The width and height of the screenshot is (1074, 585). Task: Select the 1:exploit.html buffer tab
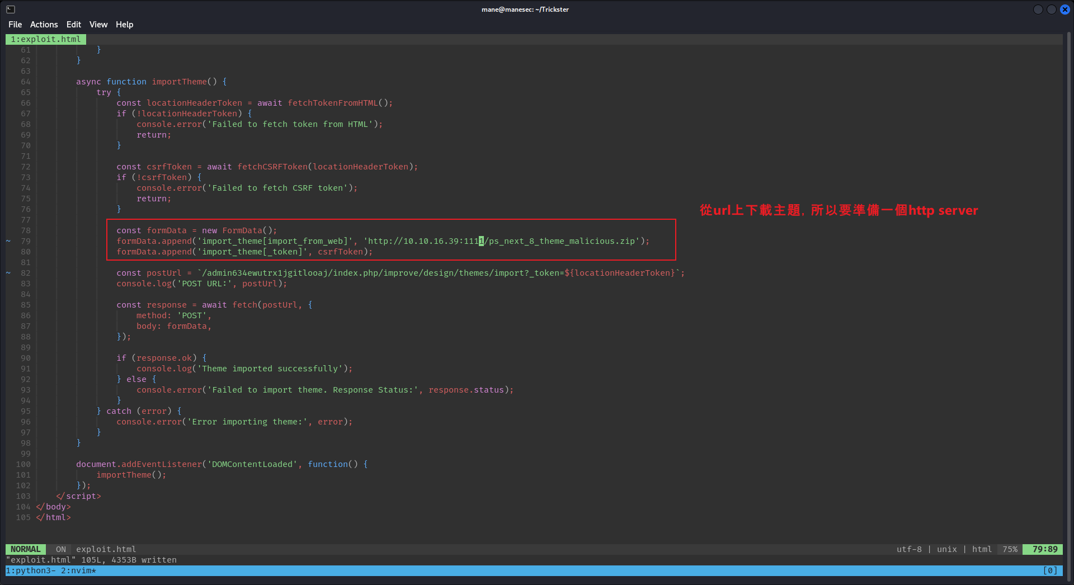pos(46,39)
